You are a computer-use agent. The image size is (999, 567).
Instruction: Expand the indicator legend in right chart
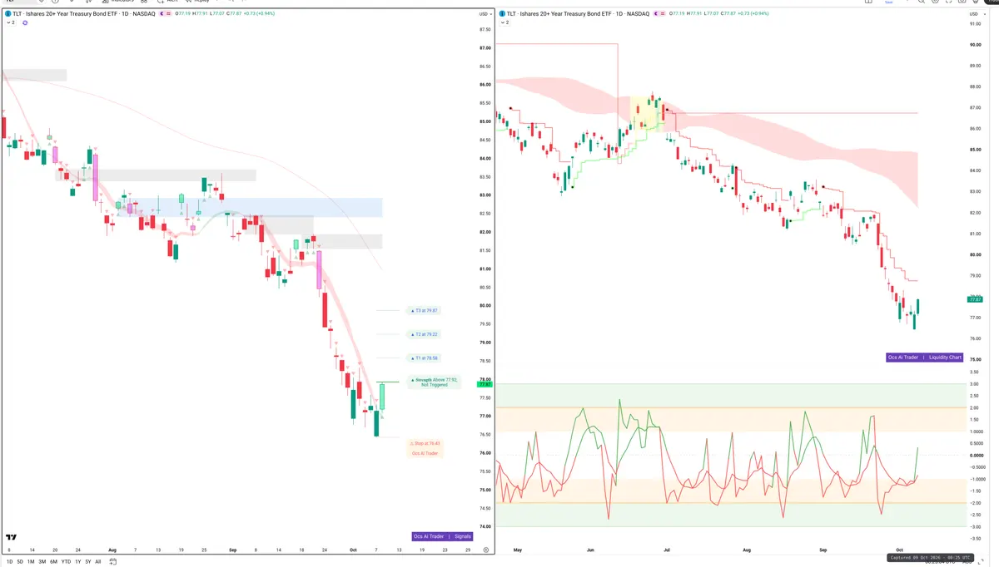pyautogui.click(x=504, y=22)
